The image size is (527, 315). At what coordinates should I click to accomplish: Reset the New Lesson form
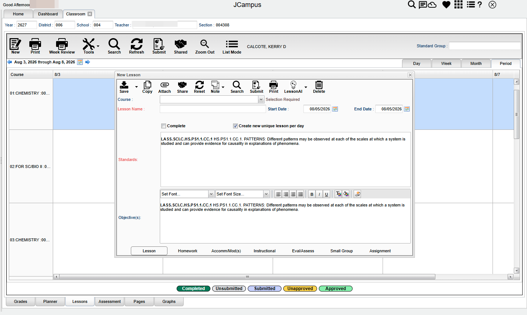[x=199, y=87]
